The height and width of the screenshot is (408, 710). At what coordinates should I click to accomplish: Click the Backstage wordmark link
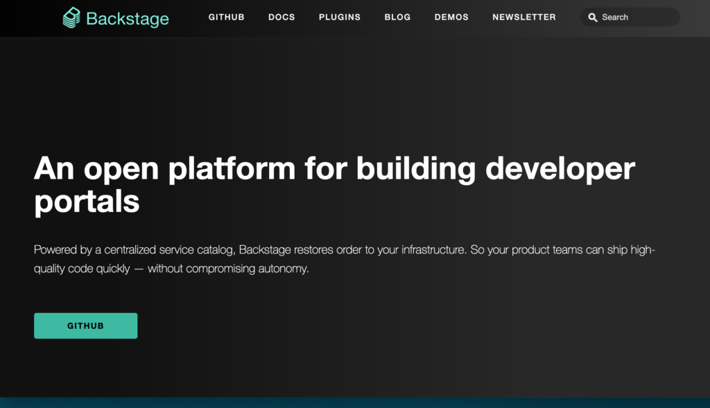click(128, 19)
